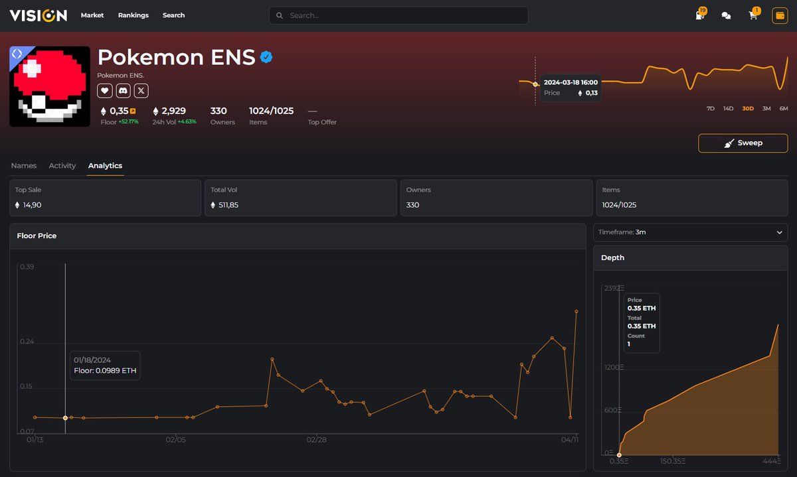Viewport: 797px width, 477px height.
Task: Select the 6M chart range
Action: [x=784, y=108]
